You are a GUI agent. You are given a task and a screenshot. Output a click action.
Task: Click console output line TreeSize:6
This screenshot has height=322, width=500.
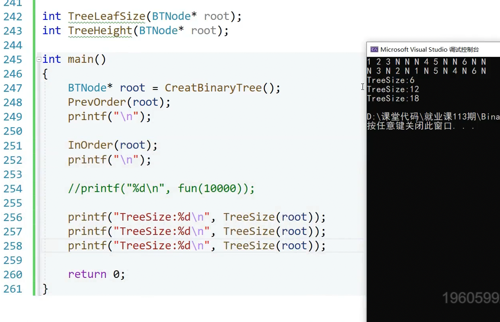[x=391, y=80]
